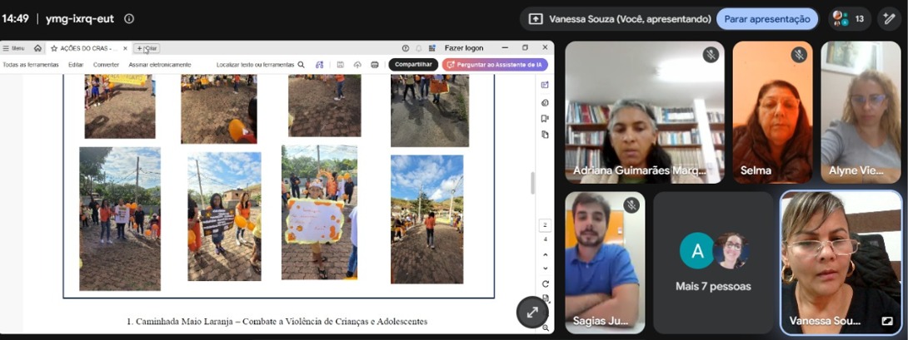Click Parar apresentação button
Image resolution: width=908 pixels, height=340 pixels.
766,19
